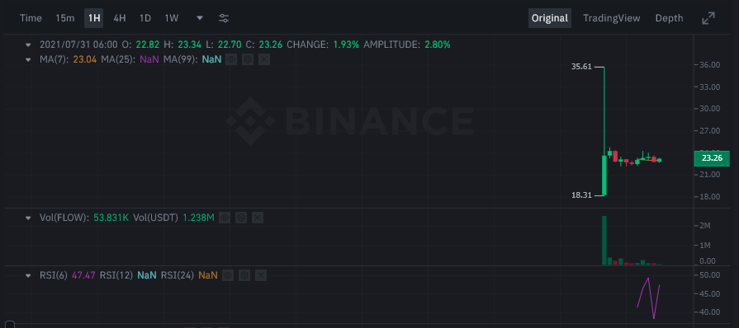Open chart settings sliders icon

tap(224, 18)
